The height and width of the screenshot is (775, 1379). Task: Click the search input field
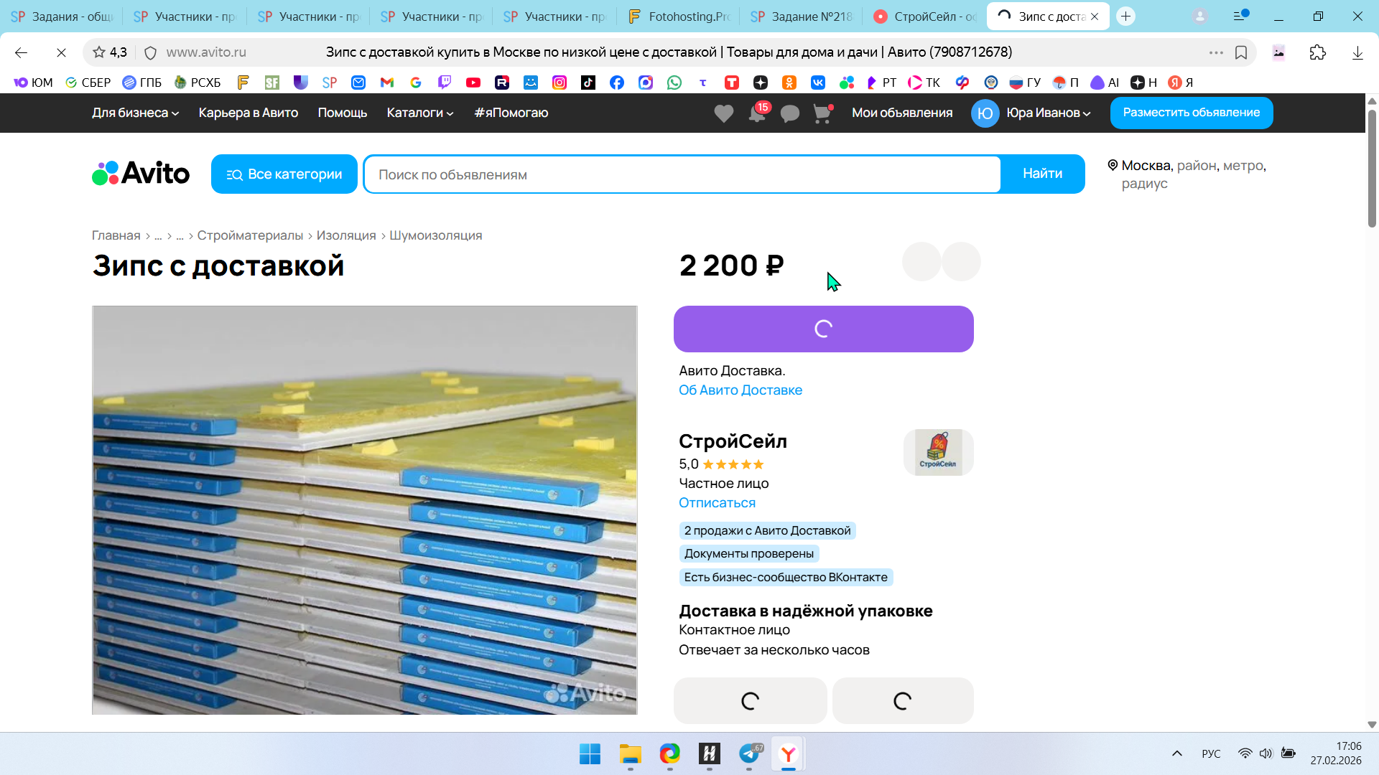point(682,174)
